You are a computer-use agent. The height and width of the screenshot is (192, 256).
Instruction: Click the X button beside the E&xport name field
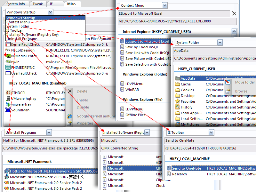coord(234,13)
